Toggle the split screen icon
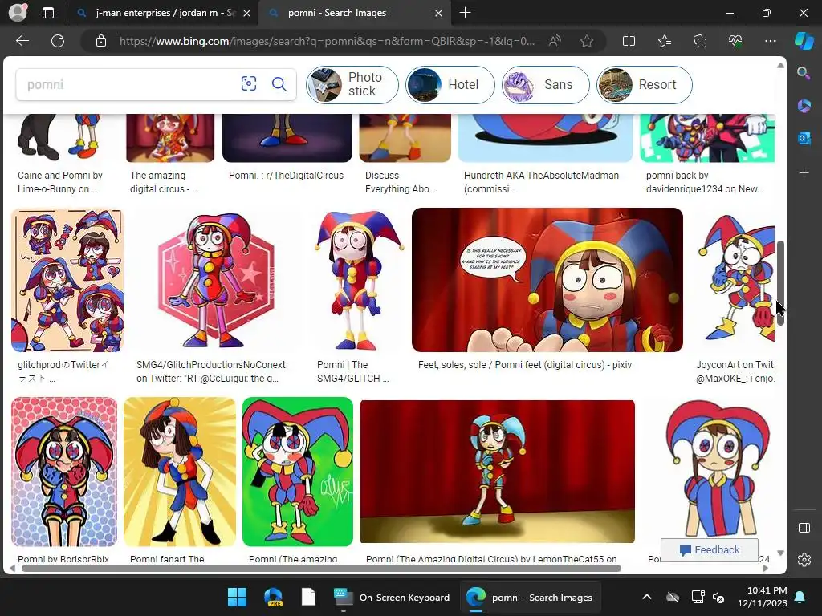 coord(629,41)
